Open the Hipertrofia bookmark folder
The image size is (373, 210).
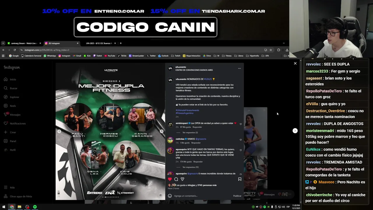[252, 56]
